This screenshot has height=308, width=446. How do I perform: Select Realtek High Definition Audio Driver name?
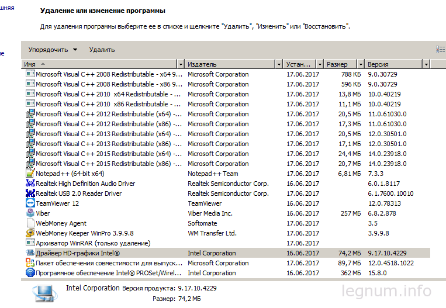(x=85, y=184)
